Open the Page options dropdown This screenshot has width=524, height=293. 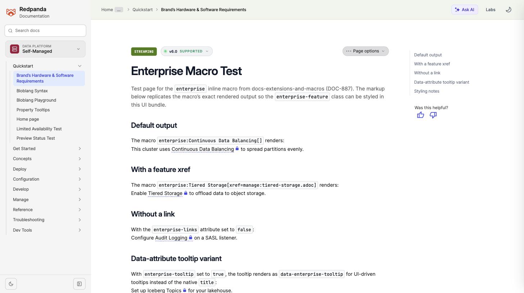365,51
